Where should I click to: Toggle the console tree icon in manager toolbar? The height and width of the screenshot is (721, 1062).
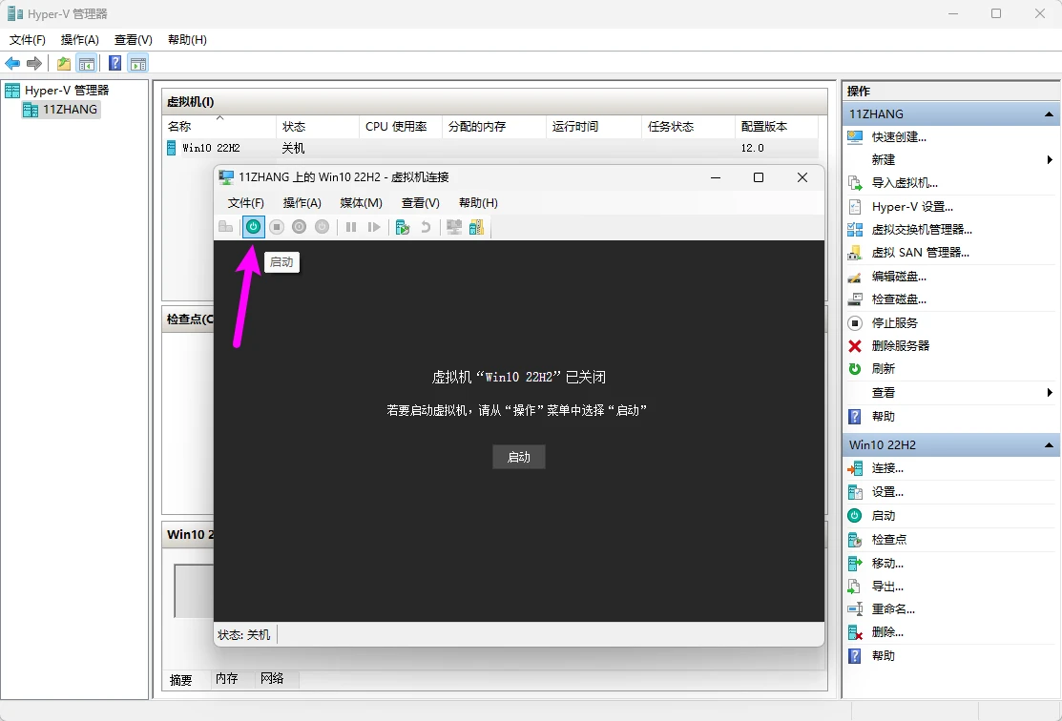(x=86, y=64)
